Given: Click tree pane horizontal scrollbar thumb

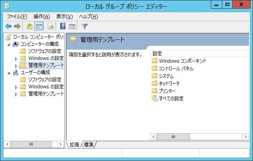Looking at the screenshot, I should click(x=31, y=144).
